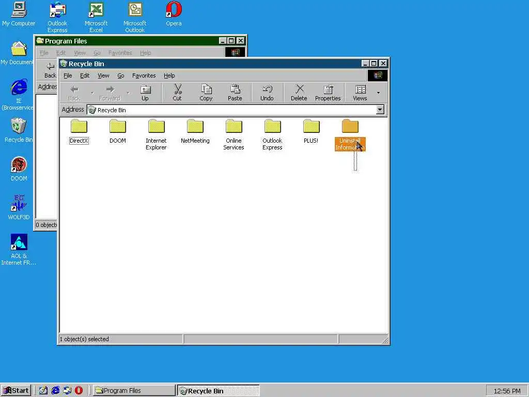
Task: Select the NetMeeting folder
Action: pos(195,132)
